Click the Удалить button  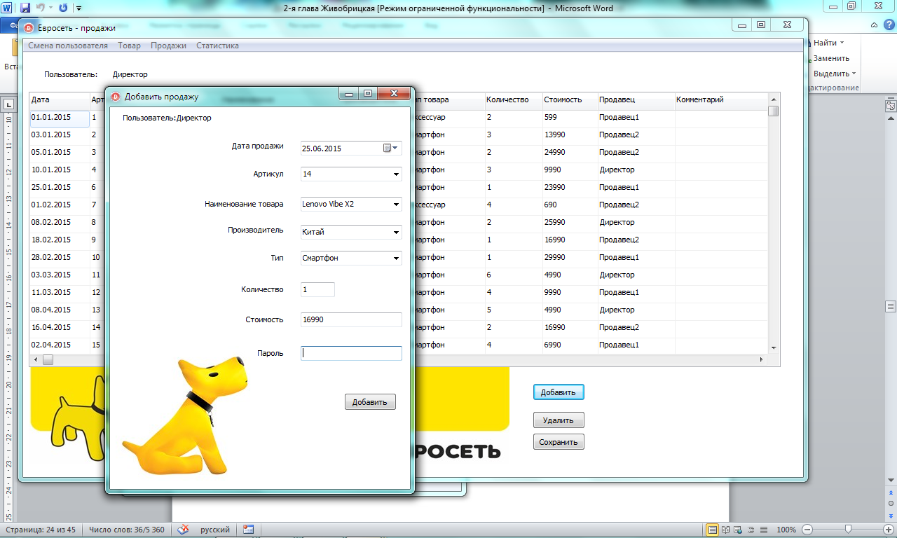(559, 420)
